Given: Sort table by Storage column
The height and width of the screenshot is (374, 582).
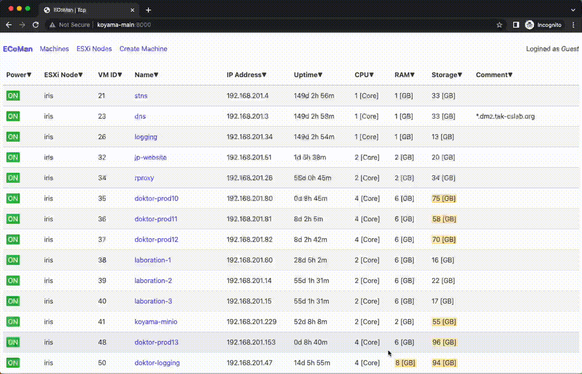Looking at the screenshot, I should click(447, 75).
